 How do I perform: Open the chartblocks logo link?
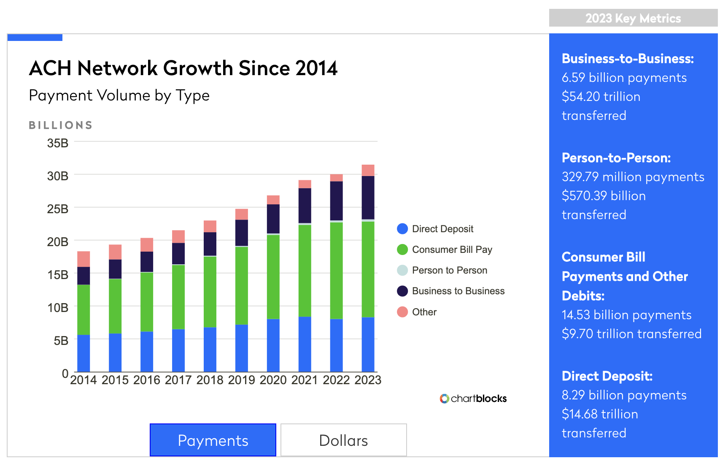click(444, 399)
